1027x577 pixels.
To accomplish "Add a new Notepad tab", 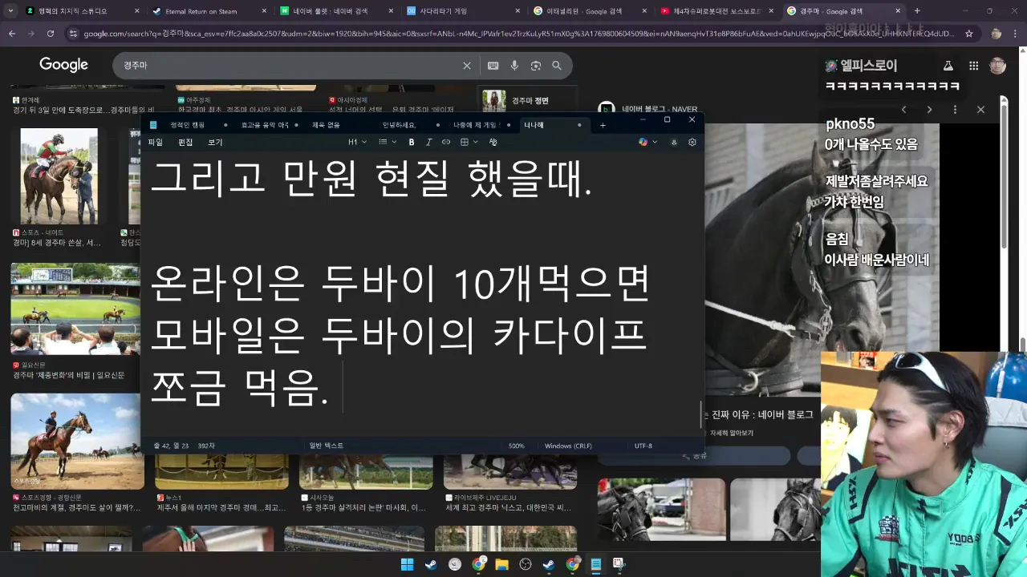I will pos(603,125).
